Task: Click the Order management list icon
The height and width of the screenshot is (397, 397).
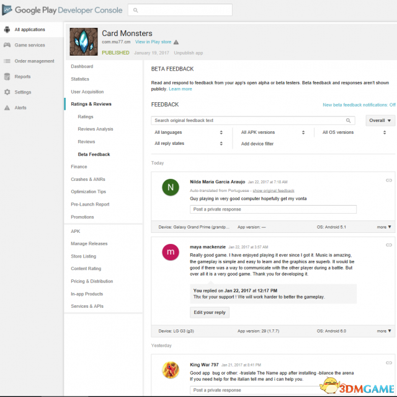Action: click(x=7, y=61)
